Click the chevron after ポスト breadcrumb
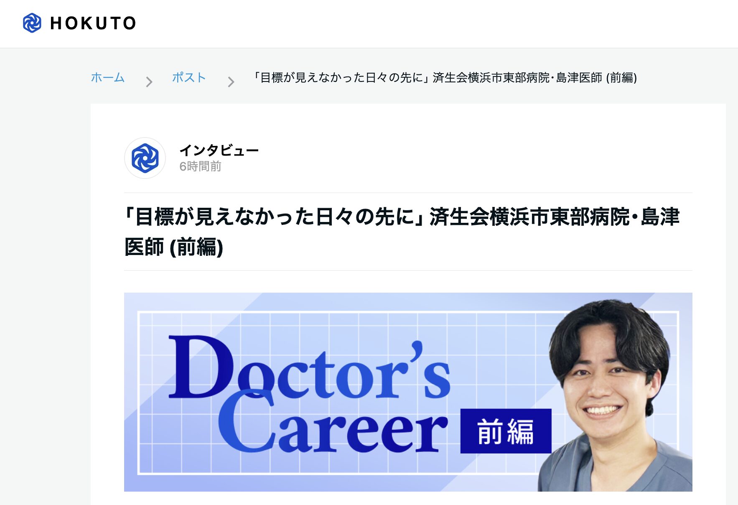 [x=231, y=82]
